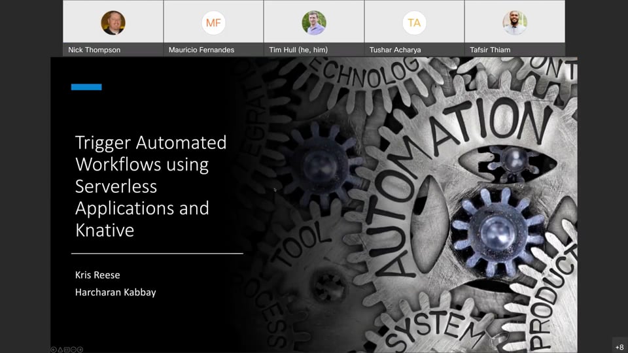Screen dimensions: 628x353
Task: Select the TA avatar for Tushar Acharya
Action: pos(414,23)
